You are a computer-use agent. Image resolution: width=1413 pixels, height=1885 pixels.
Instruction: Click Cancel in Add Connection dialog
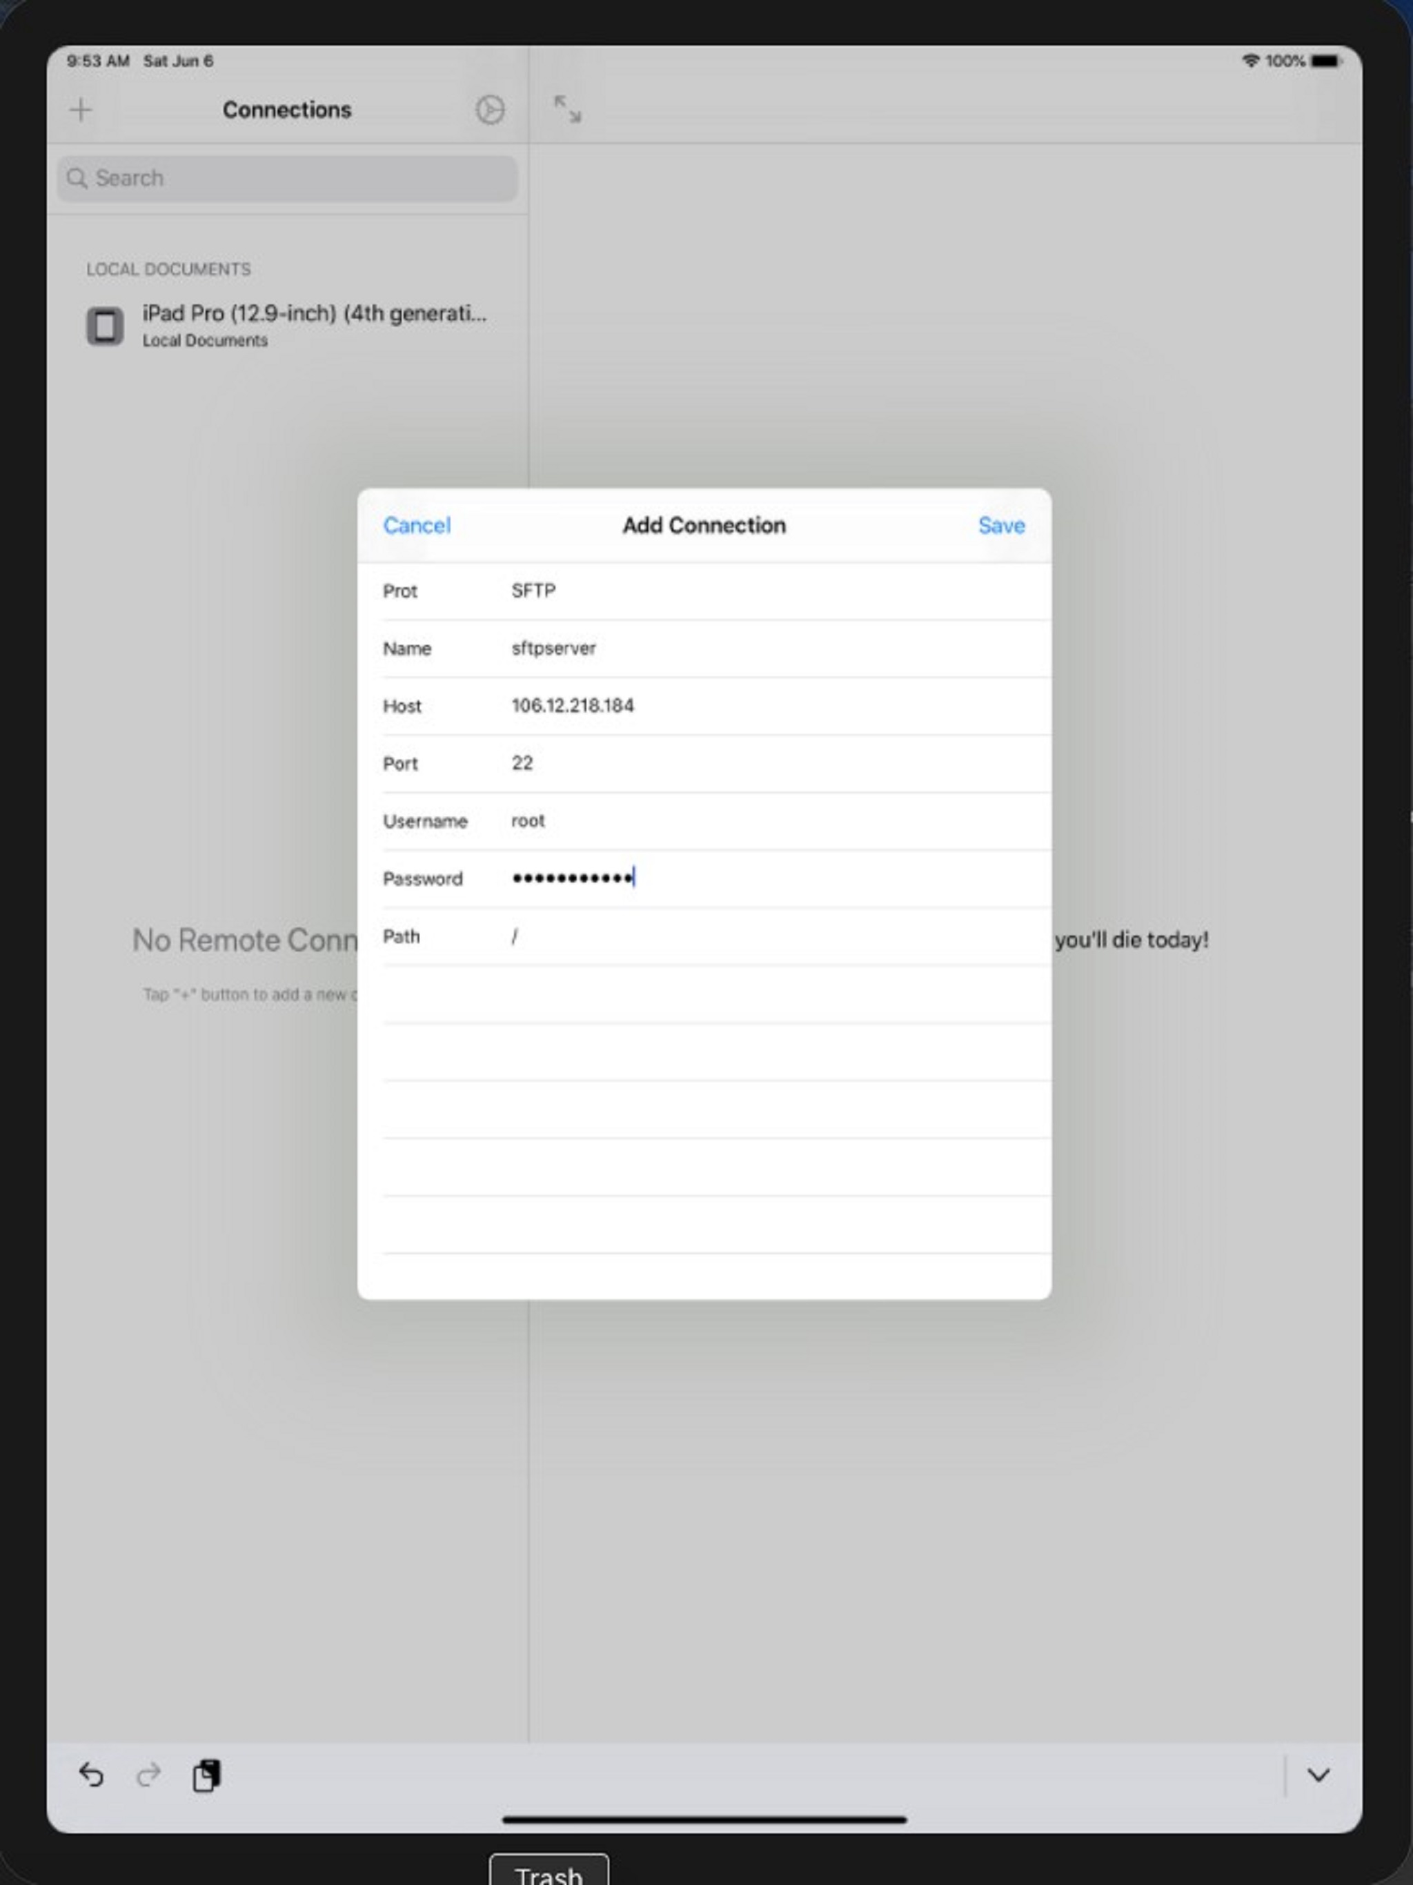(417, 525)
